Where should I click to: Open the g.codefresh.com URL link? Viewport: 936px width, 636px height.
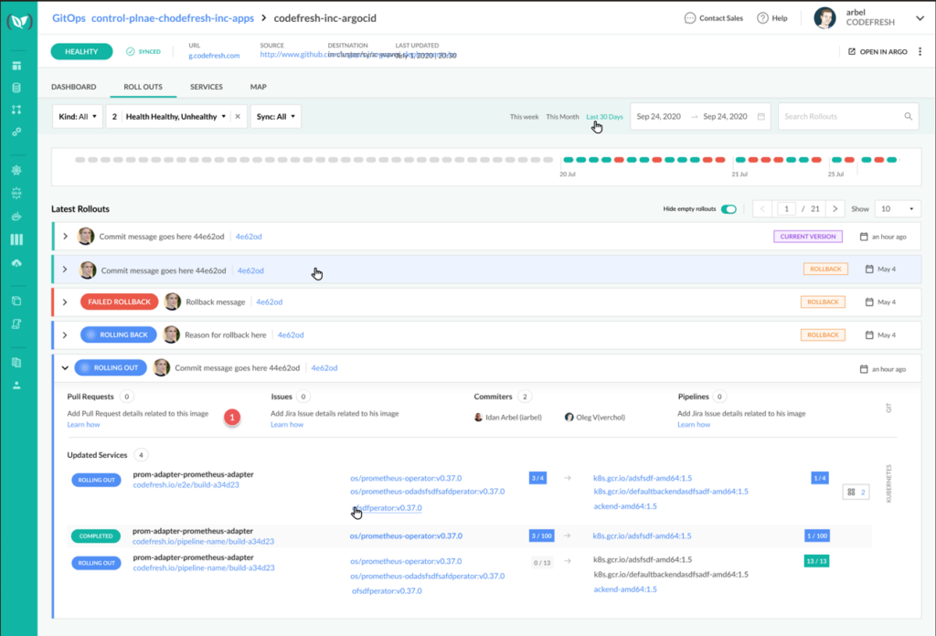(x=214, y=56)
